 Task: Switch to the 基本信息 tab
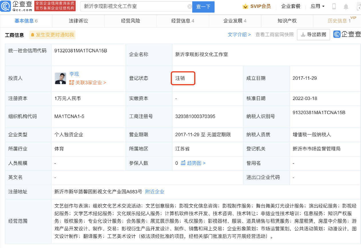[x=26, y=21]
